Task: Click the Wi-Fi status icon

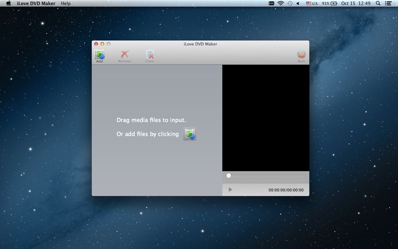Action: [x=281, y=3]
